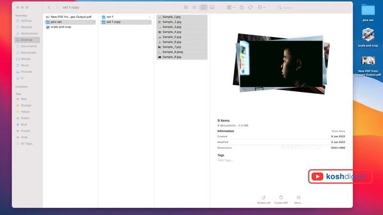The image size is (383, 215).
Task: Switch Finder to gallery view
Action: pyautogui.click(x=212, y=7)
